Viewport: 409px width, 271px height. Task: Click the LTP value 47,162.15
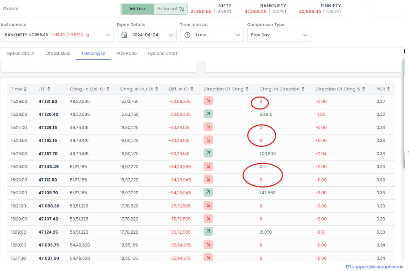(48, 141)
